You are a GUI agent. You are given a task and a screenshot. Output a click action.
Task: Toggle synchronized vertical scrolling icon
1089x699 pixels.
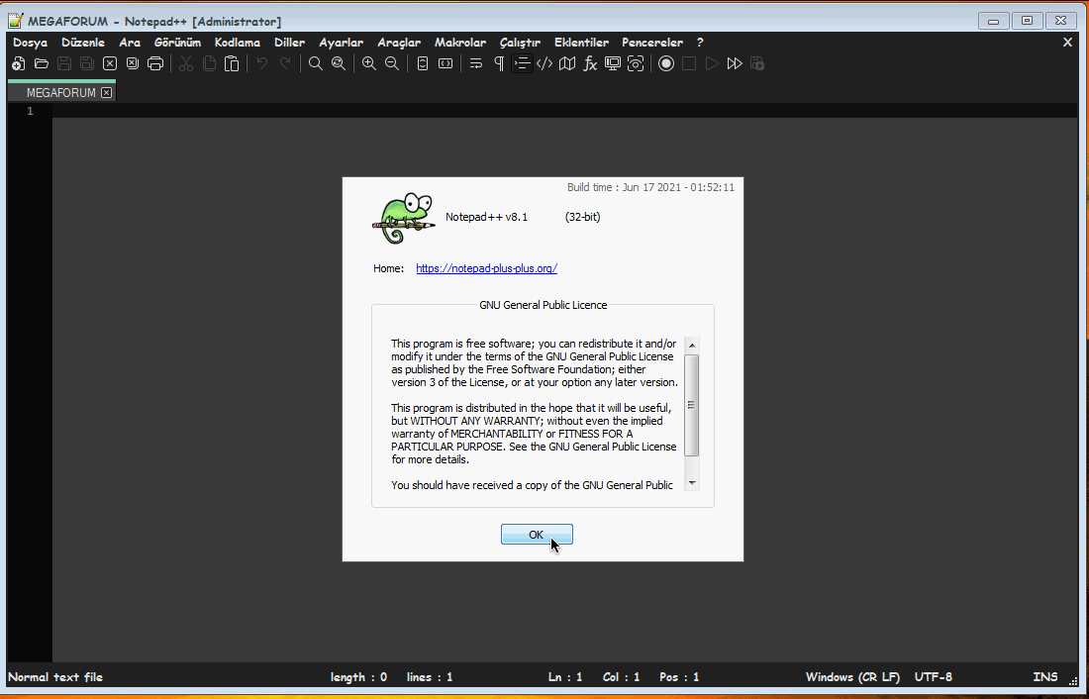click(x=423, y=64)
